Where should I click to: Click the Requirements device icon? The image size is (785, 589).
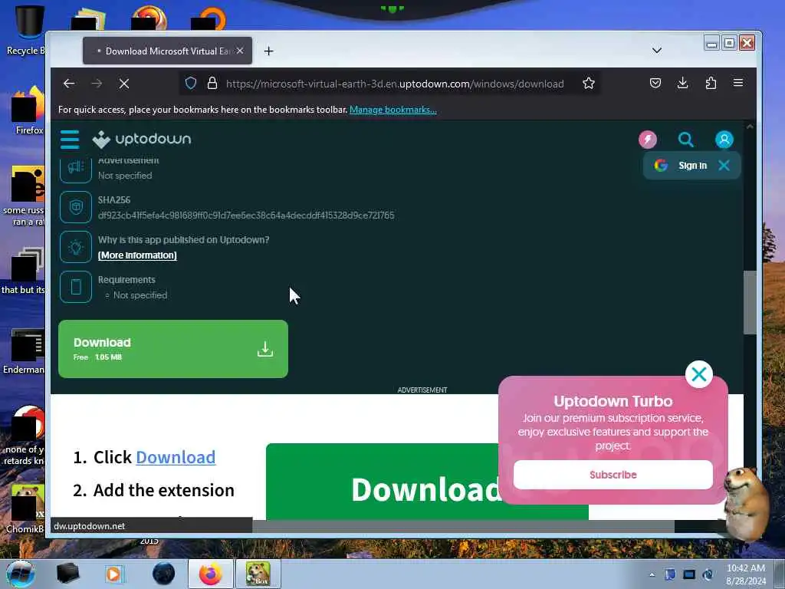(x=76, y=287)
